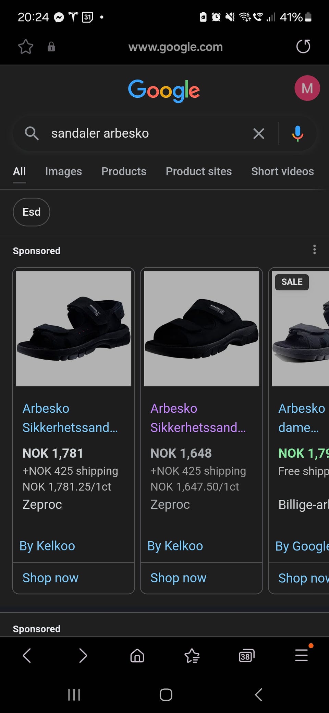The width and height of the screenshot is (329, 713).
Task: Go back using the browser back arrow
Action: click(27, 655)
